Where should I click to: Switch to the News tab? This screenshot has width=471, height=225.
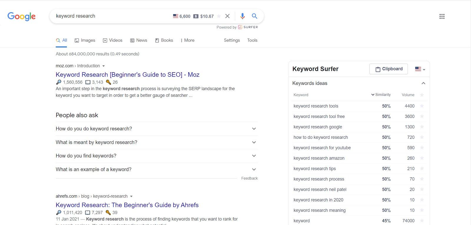point(139,40)
